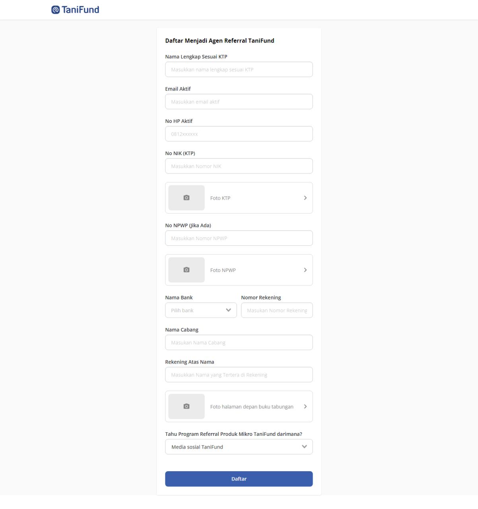The width and height of the screenshot is (478, 509).
Task: Click the Nomor NIK input field
Action: (x=239, y=166)
